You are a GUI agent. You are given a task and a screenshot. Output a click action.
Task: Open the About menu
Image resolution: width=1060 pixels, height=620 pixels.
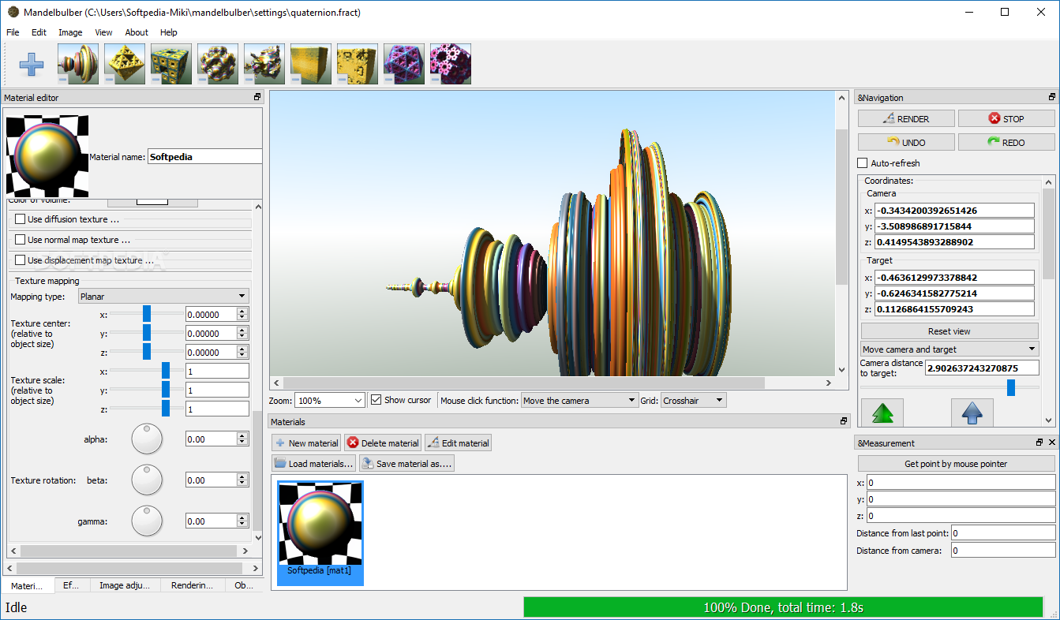point(137,32)
